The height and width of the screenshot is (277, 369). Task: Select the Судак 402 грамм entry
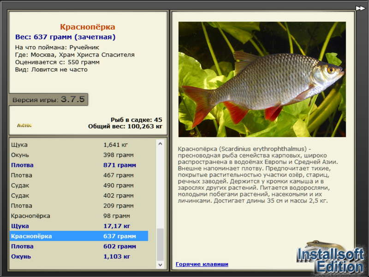[x=79, y=195]
